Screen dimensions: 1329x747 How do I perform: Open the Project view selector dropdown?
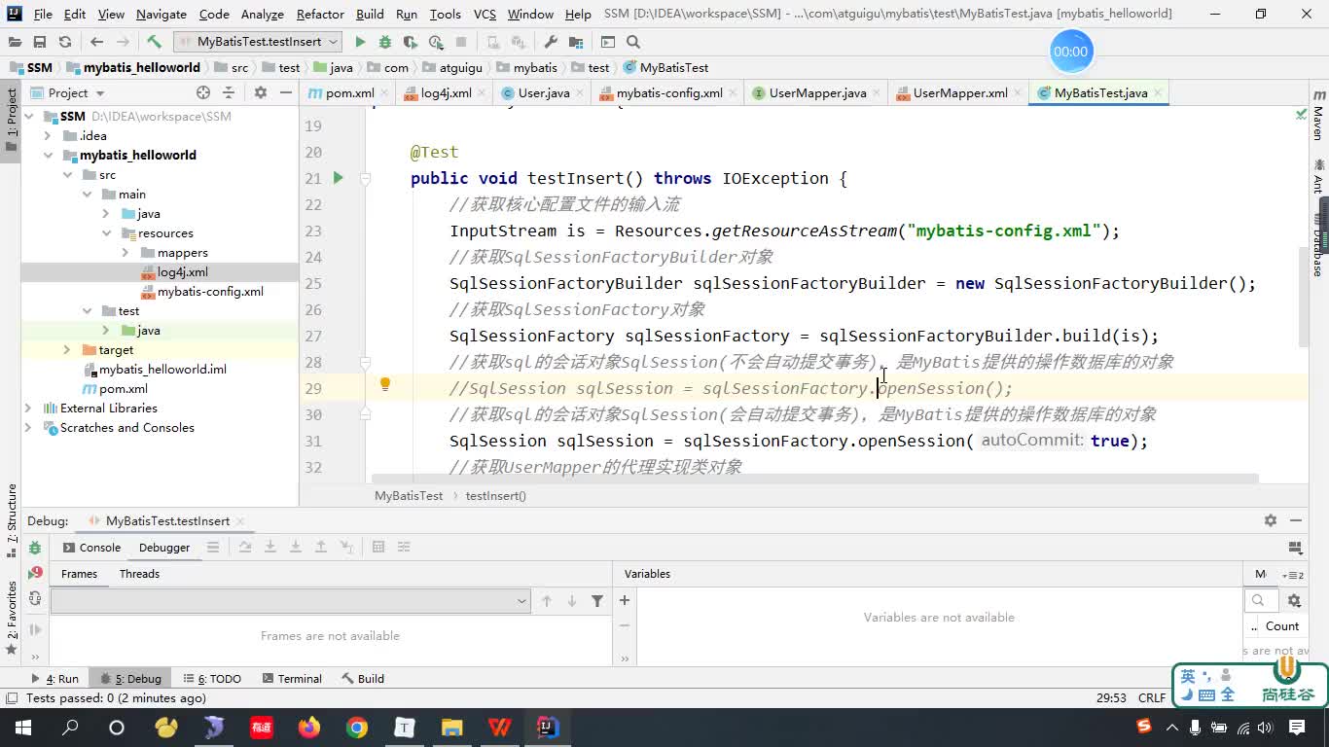pos(67,92)
